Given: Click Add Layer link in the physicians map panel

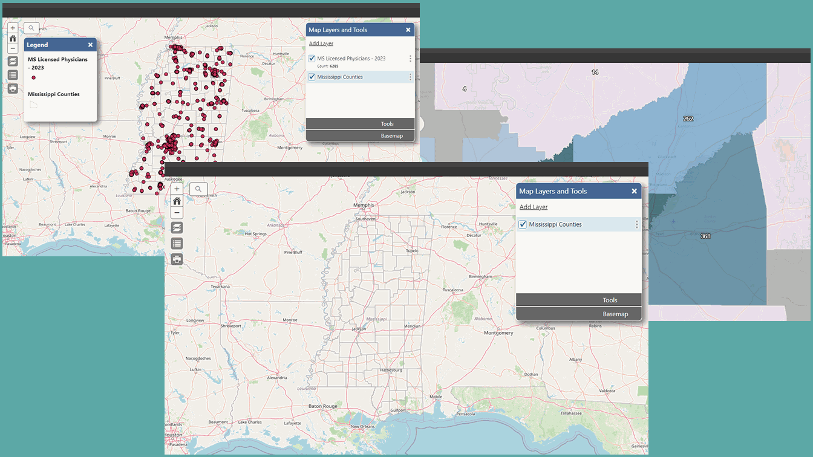Looking at the screenshot, I should pos(321,44).
